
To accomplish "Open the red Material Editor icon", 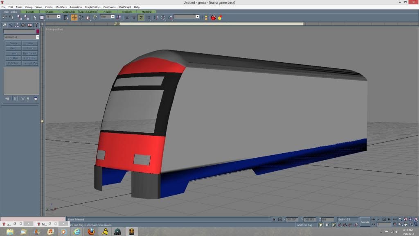I will pos(213,17).
